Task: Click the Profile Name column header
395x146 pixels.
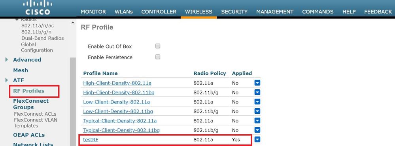Action: [x=100, y=73]
